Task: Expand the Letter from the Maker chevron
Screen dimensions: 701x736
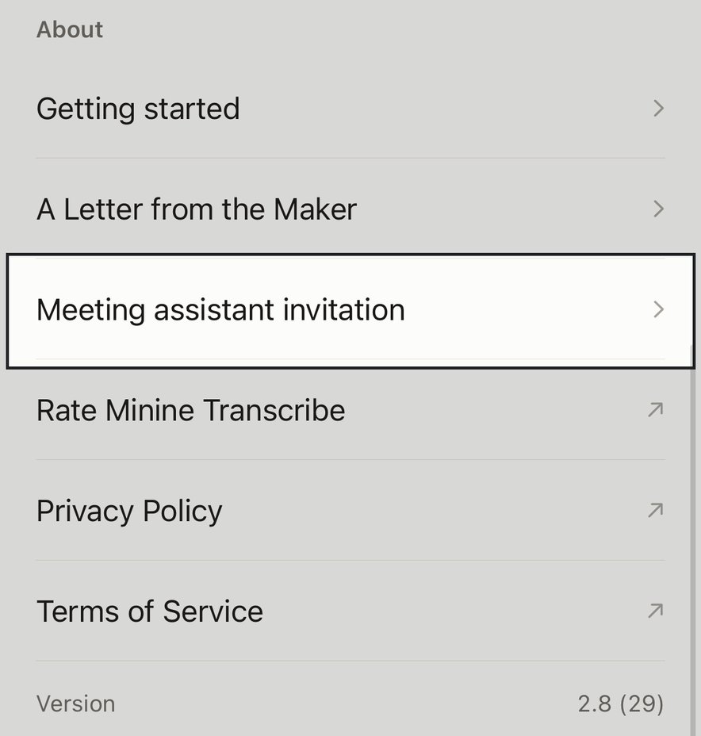Action: [659, 209]
